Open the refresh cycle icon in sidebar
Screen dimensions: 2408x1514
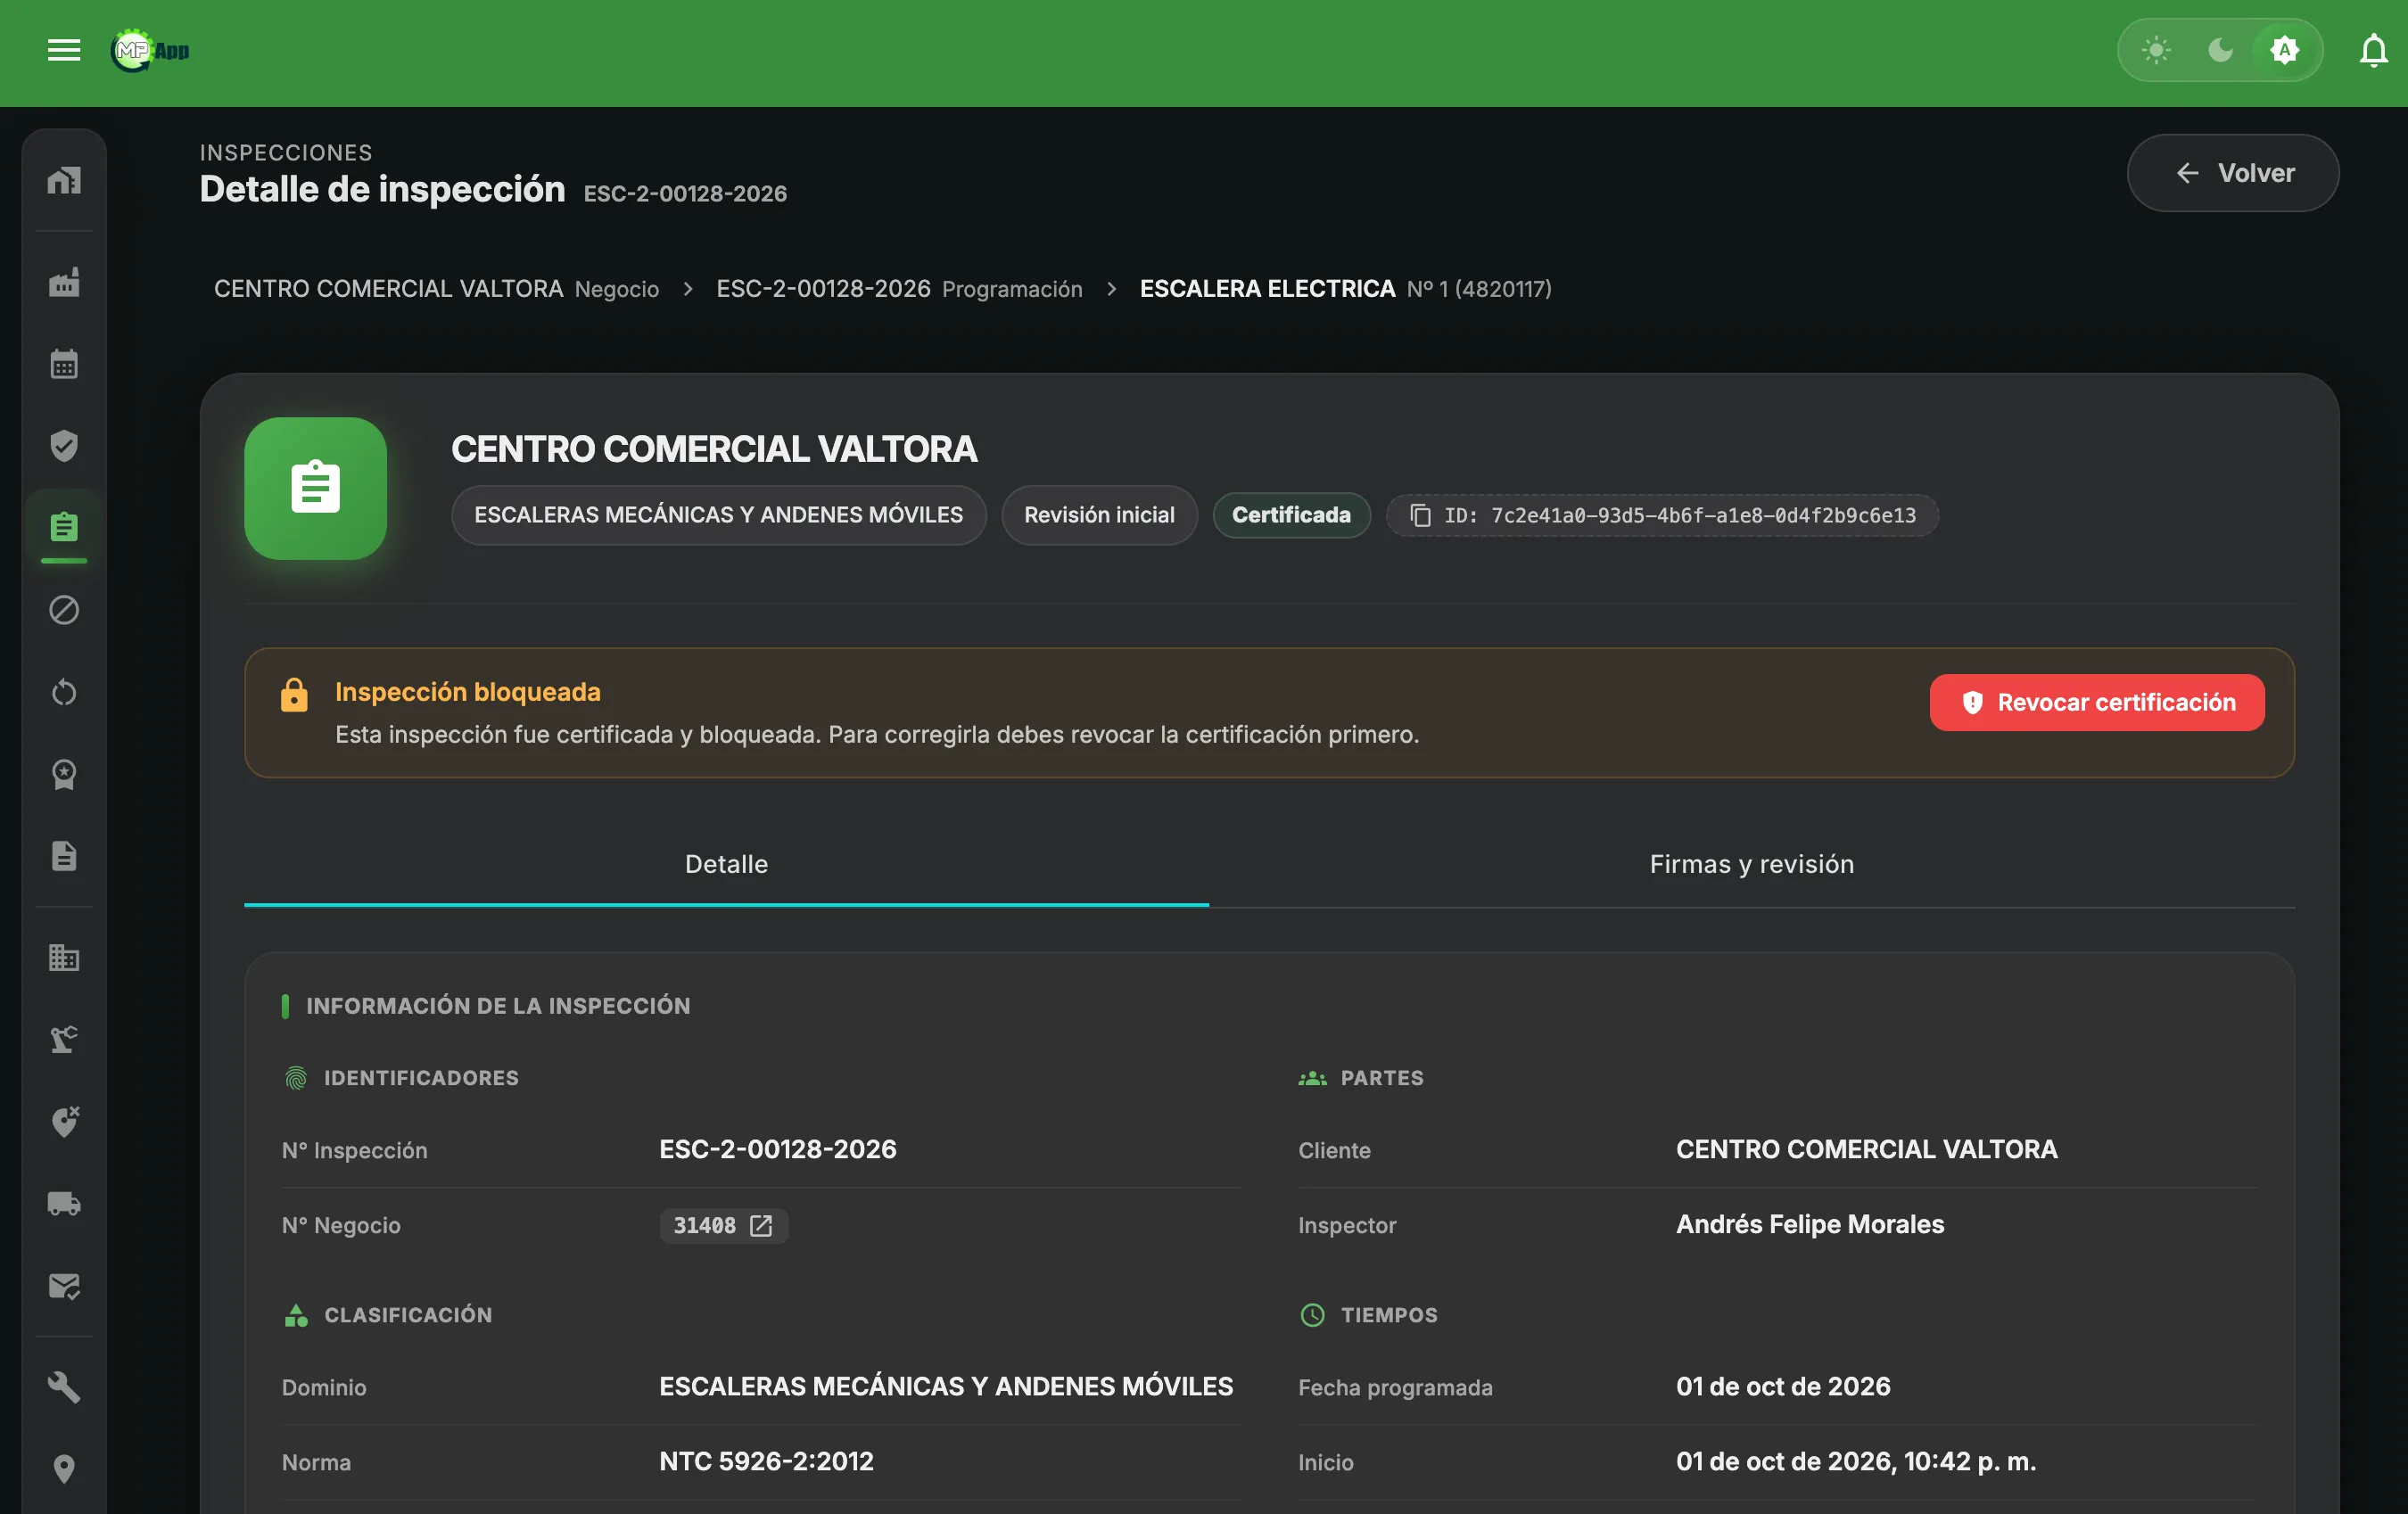tap(64, 692)
